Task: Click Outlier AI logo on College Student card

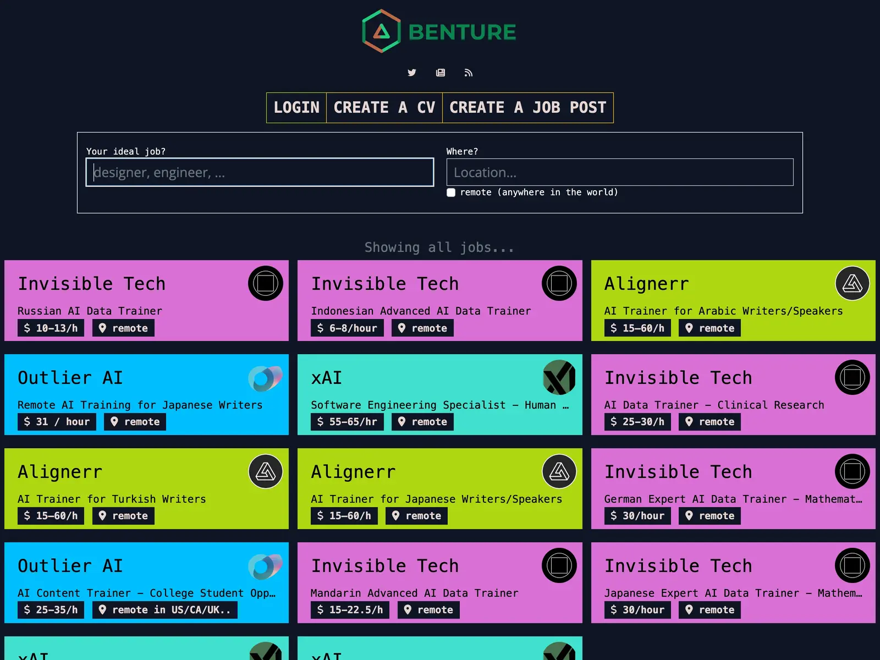Action: tap(266, 565)
